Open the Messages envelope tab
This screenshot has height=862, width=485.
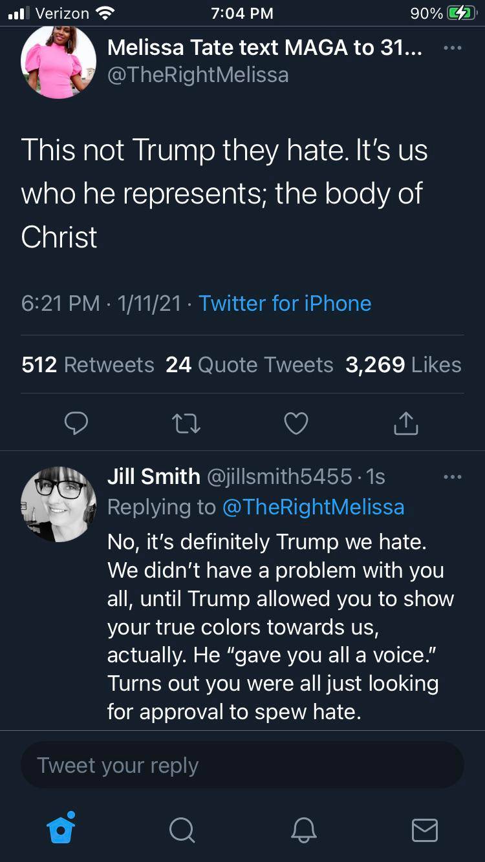(424, 830)
